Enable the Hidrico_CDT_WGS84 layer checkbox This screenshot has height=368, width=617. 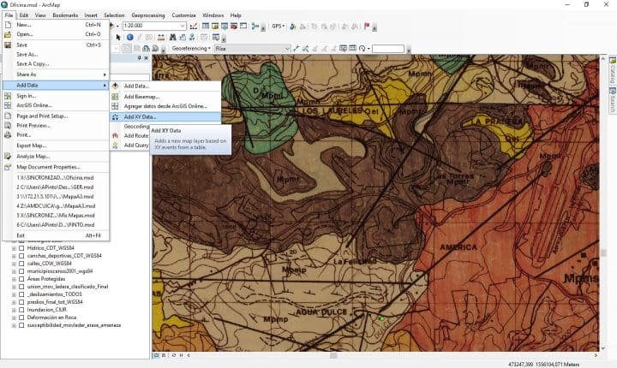(x=21, y=248)
